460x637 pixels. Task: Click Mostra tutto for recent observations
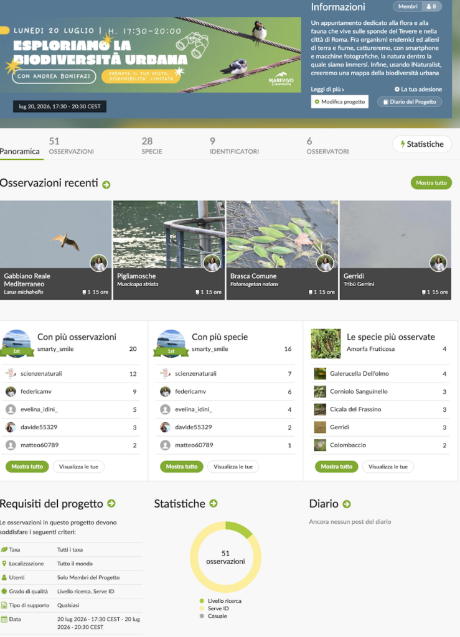(431, 183)
